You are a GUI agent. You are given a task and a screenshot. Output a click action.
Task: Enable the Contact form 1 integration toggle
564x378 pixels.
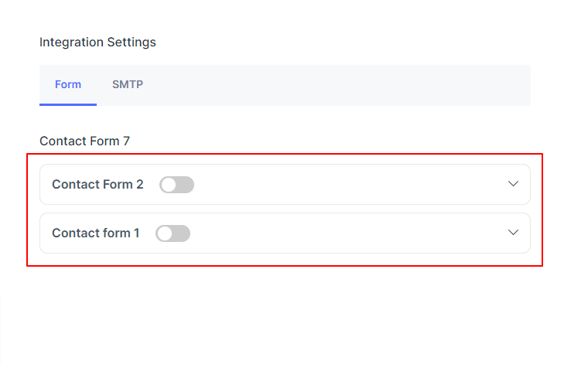coord(173,233)
